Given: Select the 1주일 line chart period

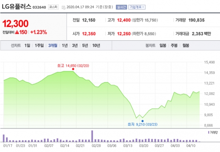Looking at the screenshot, I should pos(39,45).
